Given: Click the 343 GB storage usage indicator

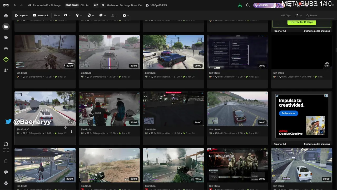Looking at the screenshot, I should (6, 148).
